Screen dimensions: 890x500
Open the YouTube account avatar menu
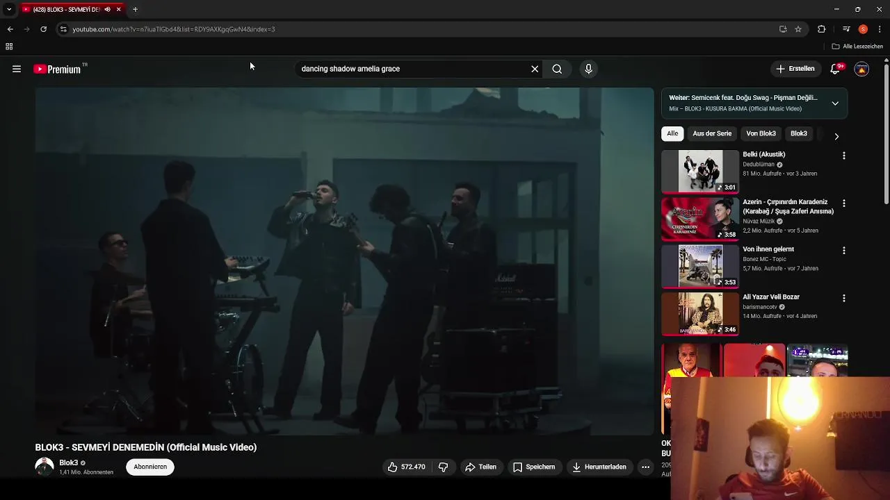861,69
